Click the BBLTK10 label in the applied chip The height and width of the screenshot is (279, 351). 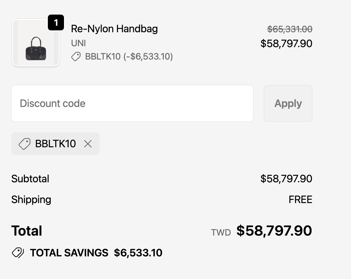pyautogui.click(x=56, y=144)
